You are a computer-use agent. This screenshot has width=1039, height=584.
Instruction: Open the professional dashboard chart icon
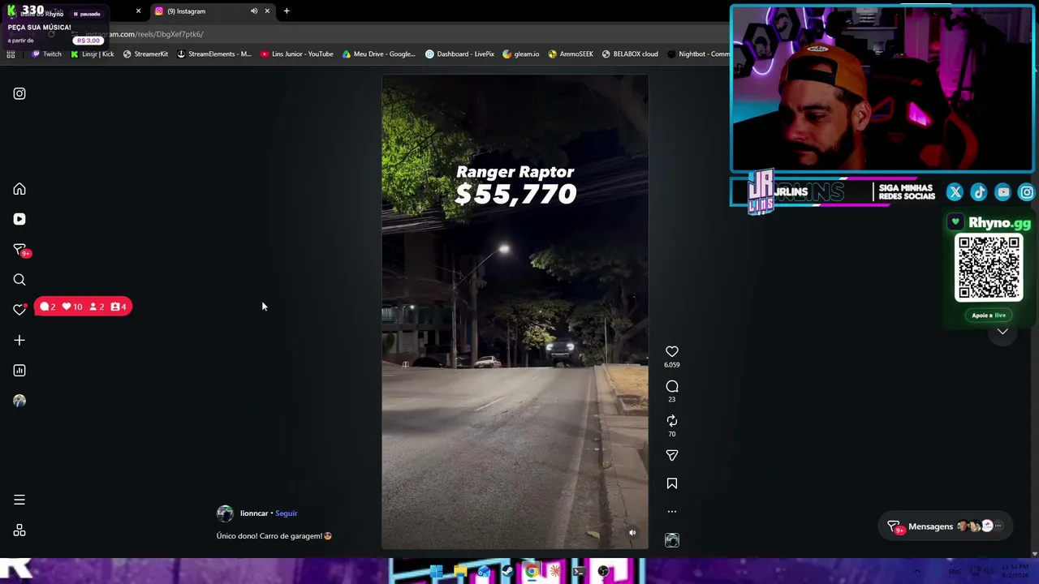(19, 371)
